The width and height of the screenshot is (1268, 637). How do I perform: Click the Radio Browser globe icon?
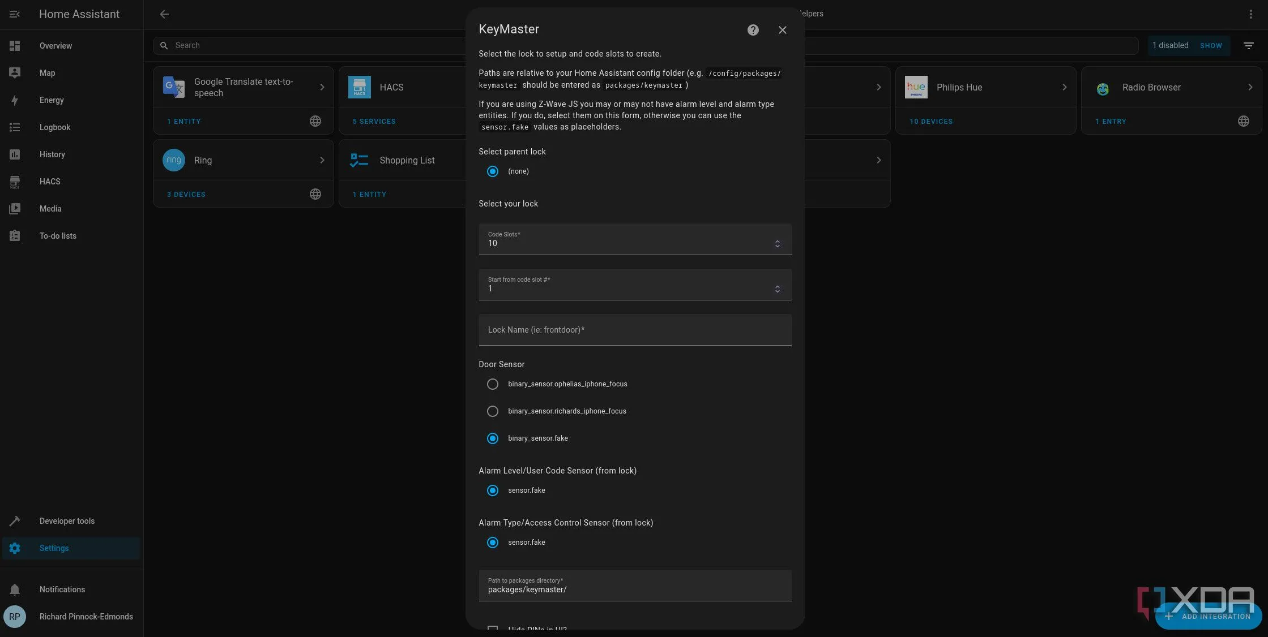[1243, 121]
